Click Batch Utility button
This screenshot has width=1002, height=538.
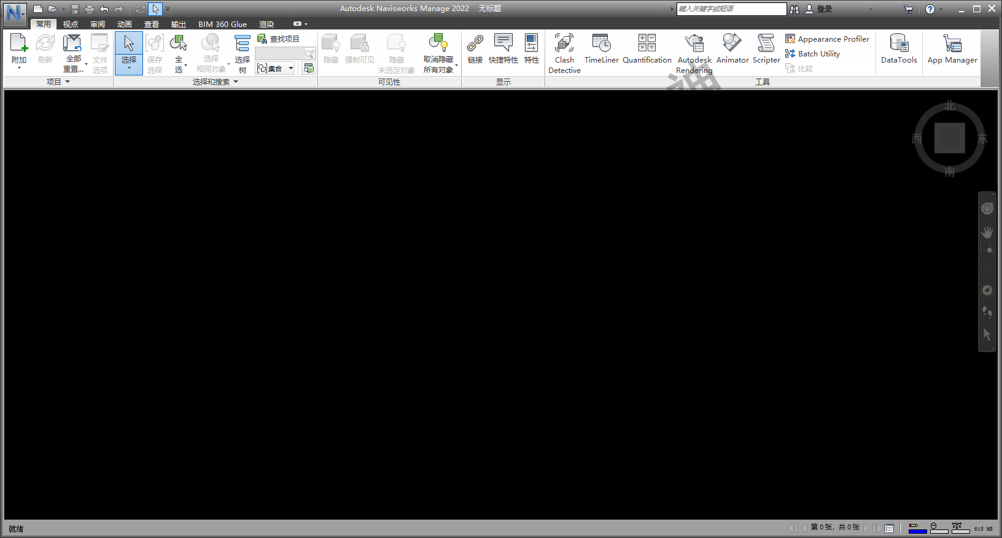[812, 53]
